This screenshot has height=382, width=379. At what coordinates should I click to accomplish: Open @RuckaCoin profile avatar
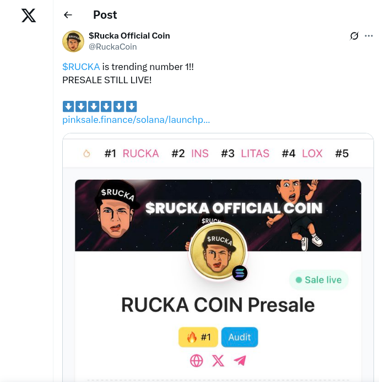tap(73, 41)
